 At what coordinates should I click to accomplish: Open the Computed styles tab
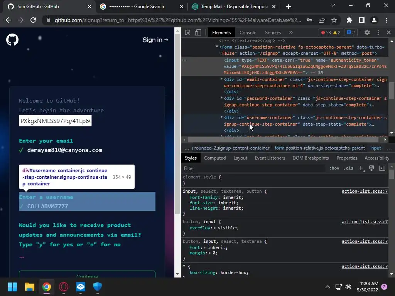click(215, 158)
